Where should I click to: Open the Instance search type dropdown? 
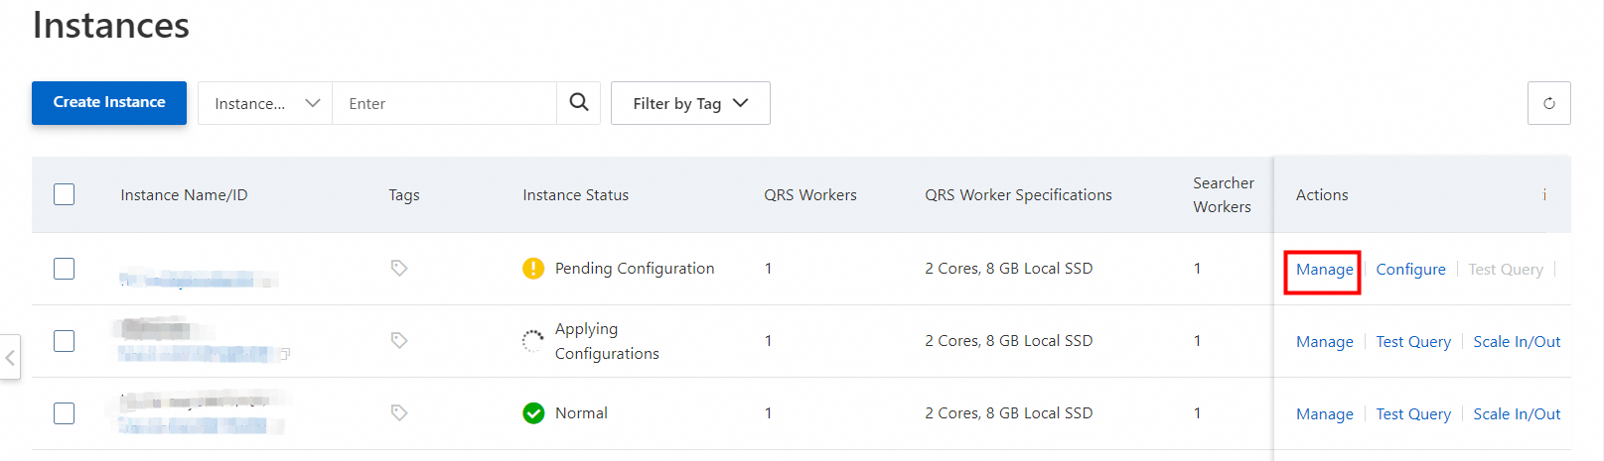[265, 103]
